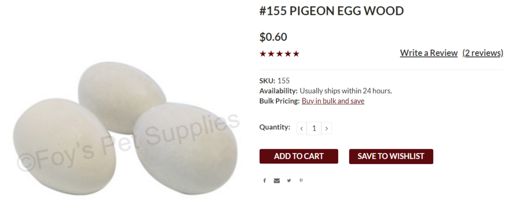This screenshot has height=204, width=509.
Task: Focus the Quantity number field
Action: (314, 129)
